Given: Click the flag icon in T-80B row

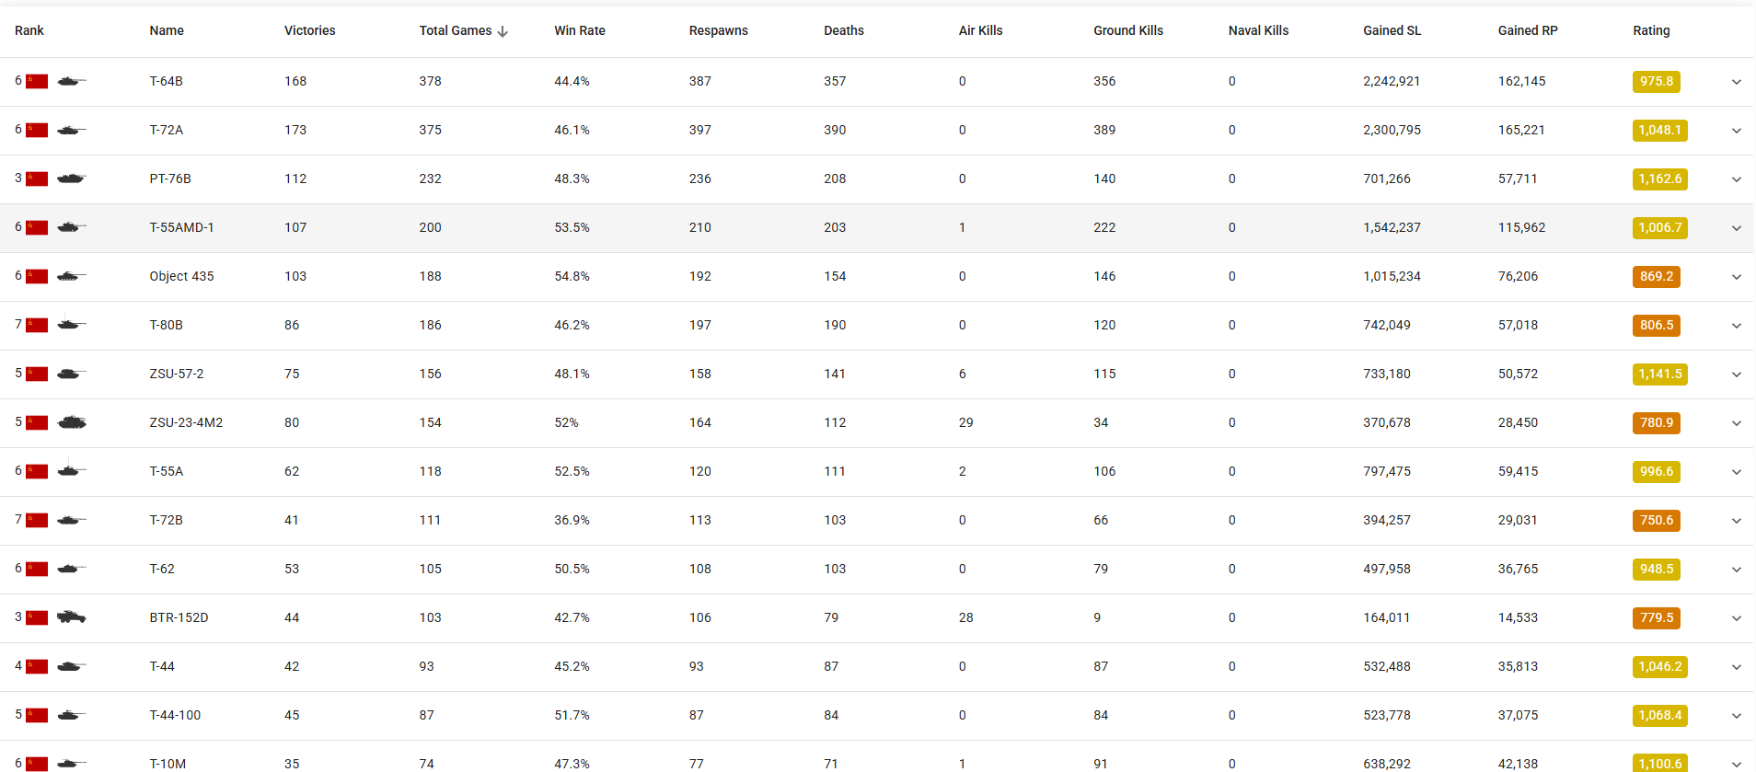Looking at the screenshot, I should 37,325.
